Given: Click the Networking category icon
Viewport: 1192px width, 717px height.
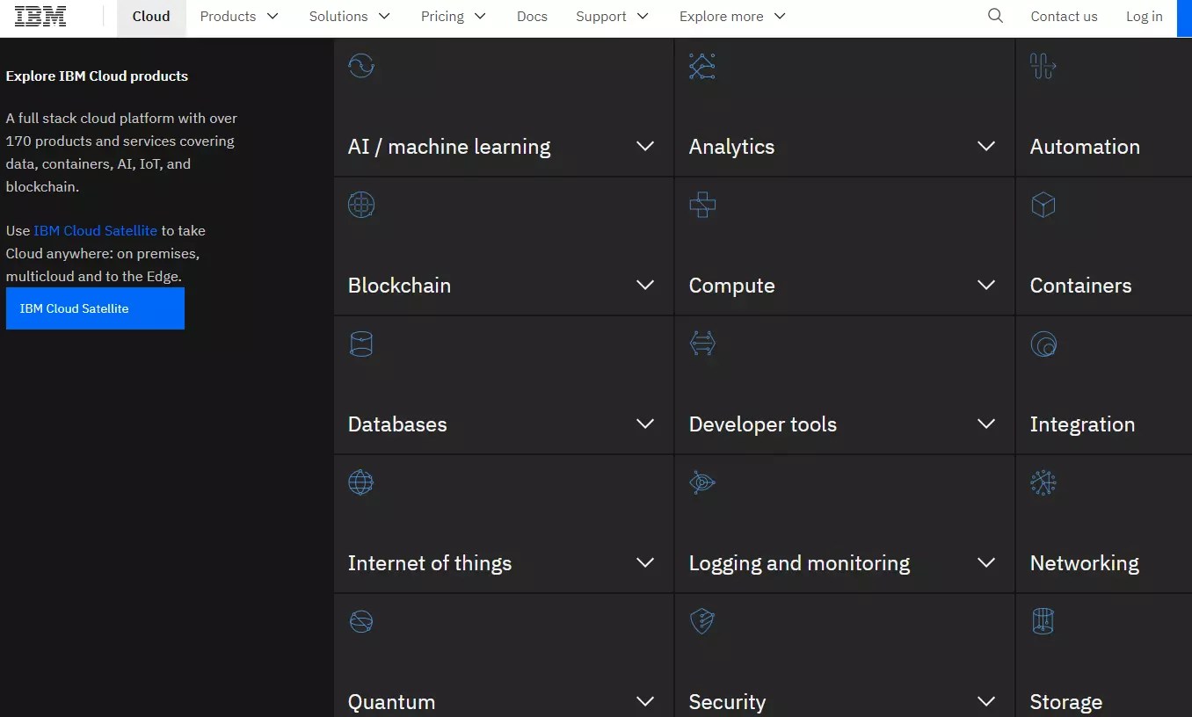Looking at the screenshot, I should click(1043, 482).
